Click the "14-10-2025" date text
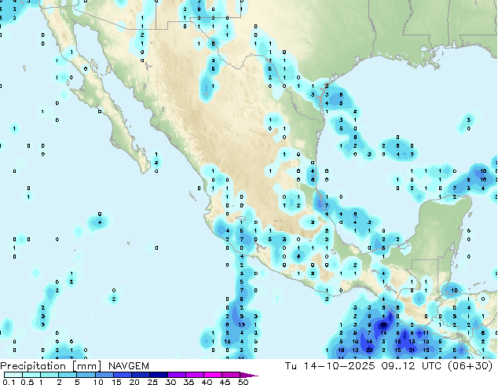The width and height of the screenshot is (498, 385). pos(339,366)
